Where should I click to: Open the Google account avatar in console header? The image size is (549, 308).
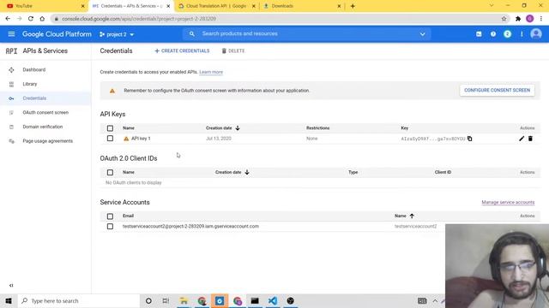(x=536, y=34)
